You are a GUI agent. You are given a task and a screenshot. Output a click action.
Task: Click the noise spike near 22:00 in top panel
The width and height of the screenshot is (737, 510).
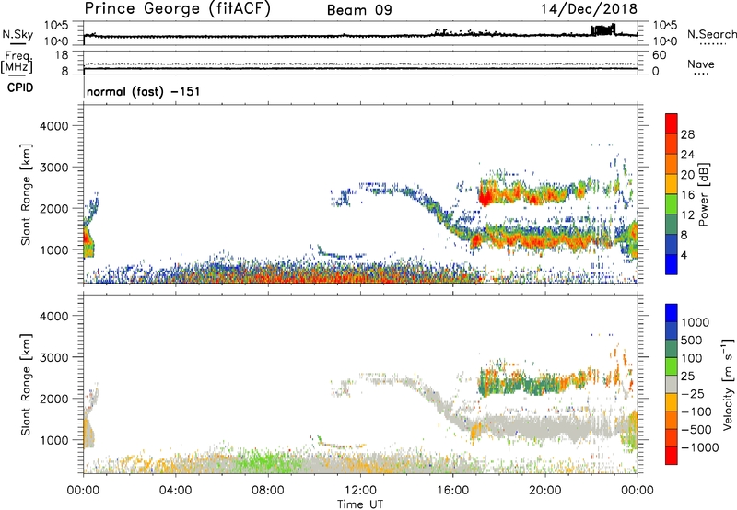(603, 29)
